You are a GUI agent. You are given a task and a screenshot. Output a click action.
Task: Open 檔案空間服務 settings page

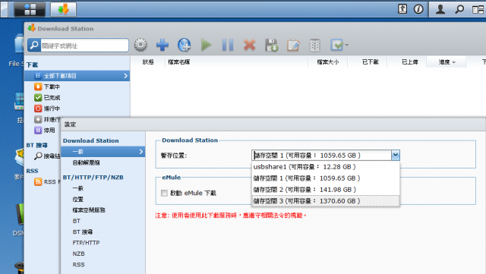[x=89, y=209]
